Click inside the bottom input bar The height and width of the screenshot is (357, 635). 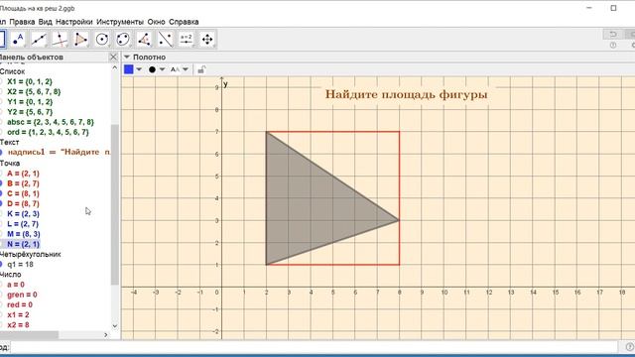[316, 347]
